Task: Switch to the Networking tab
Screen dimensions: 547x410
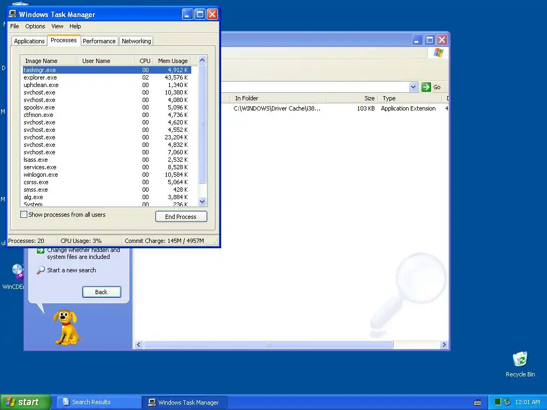Action: (136, 41)
